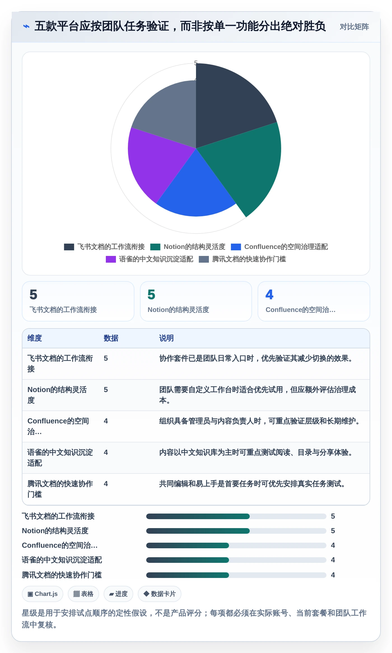Click the purple polar chart segment

(x=157, y=162)
